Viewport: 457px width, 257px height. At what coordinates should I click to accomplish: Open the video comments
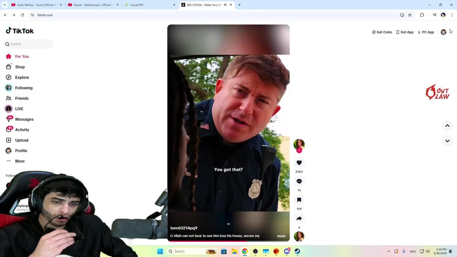pos(299,181)
